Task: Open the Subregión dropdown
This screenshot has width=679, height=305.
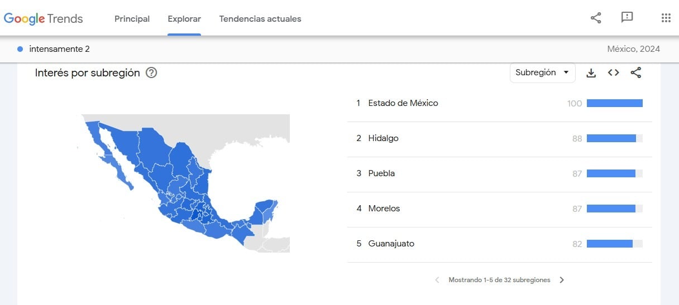Action: coord(542,72)
